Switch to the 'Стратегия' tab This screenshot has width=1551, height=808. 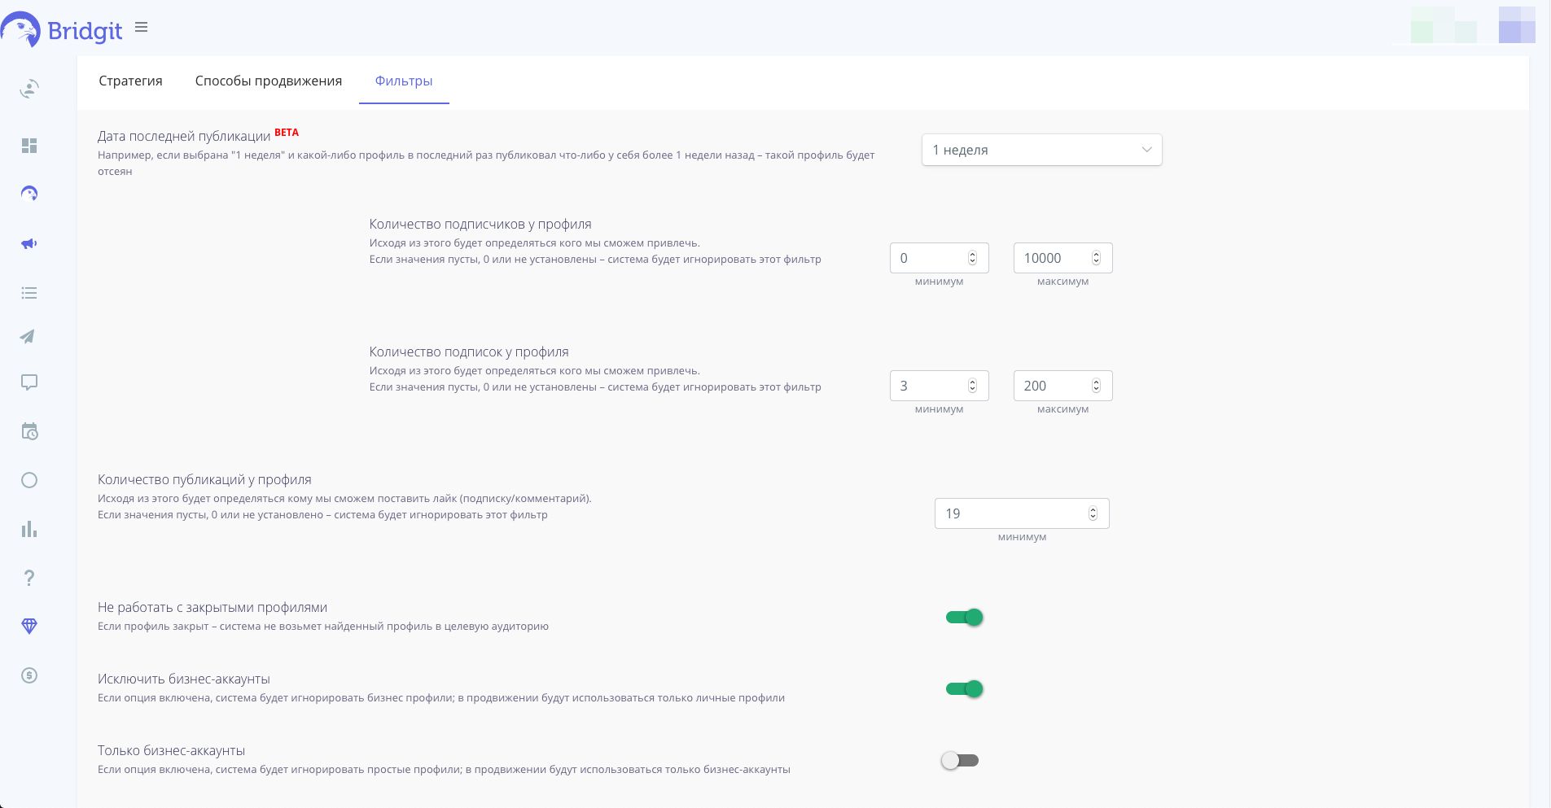(130, 81)
